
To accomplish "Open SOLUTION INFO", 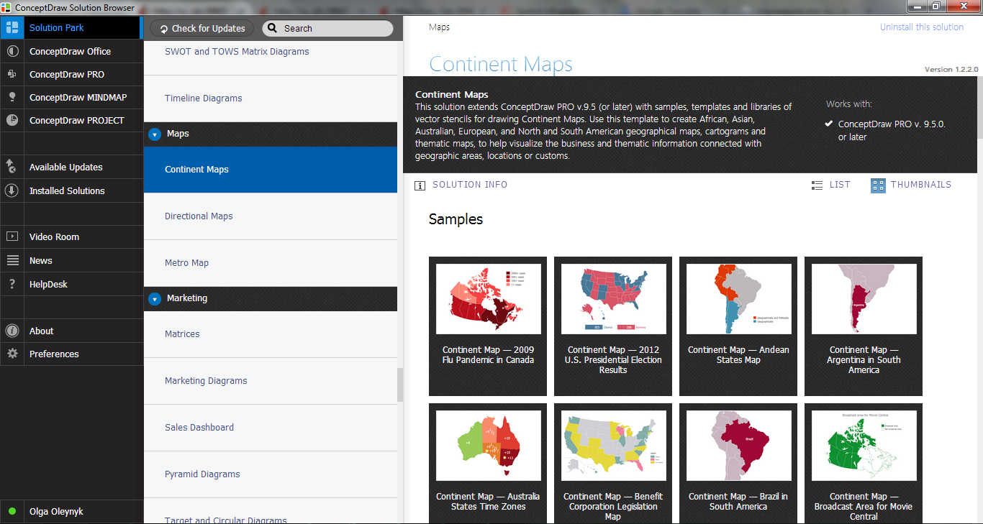I will [461, 185].
